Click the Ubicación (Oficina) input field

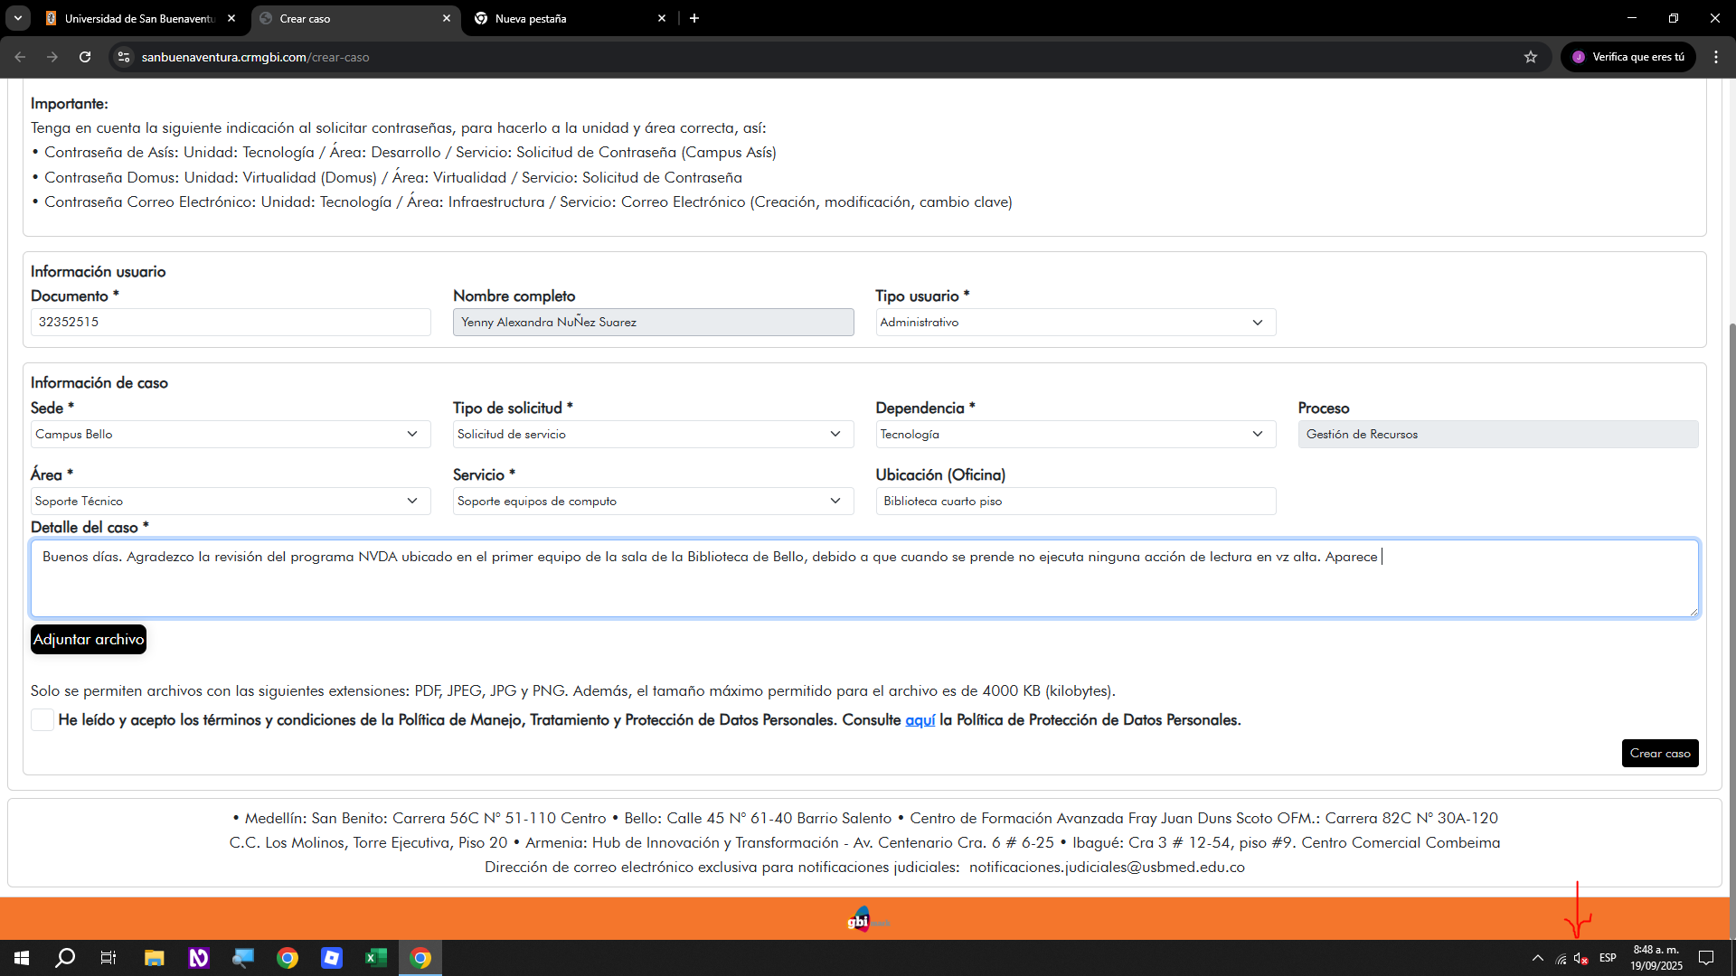pos(1076,502)
